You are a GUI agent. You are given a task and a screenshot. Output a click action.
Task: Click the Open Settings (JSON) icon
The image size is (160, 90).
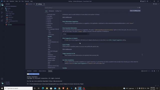click(x=154, y=4)
